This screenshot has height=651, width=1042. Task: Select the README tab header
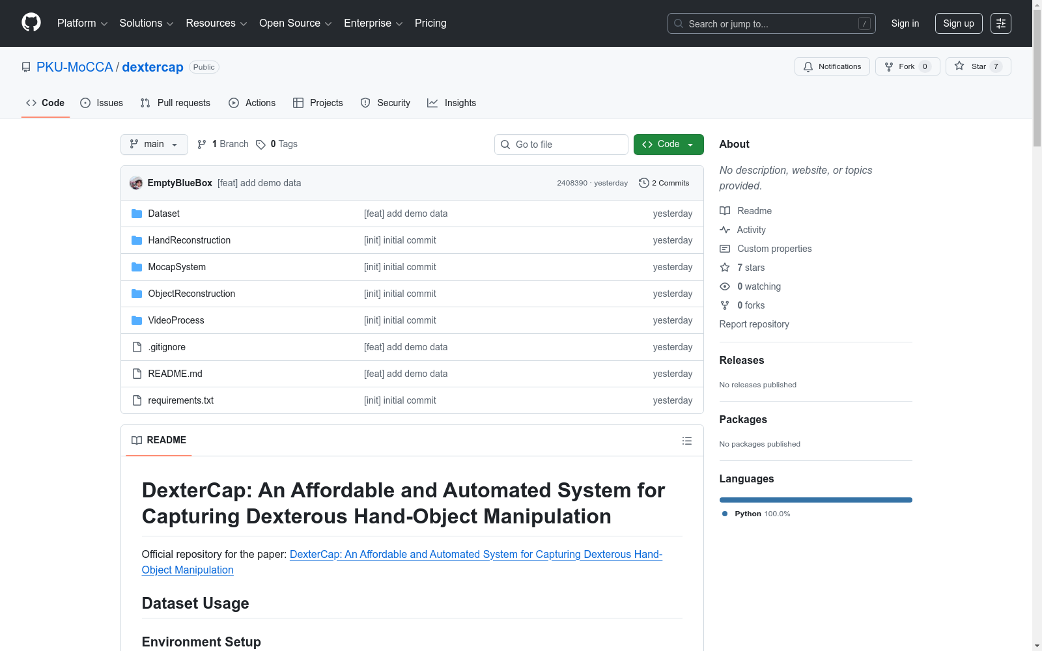point(159,440)
